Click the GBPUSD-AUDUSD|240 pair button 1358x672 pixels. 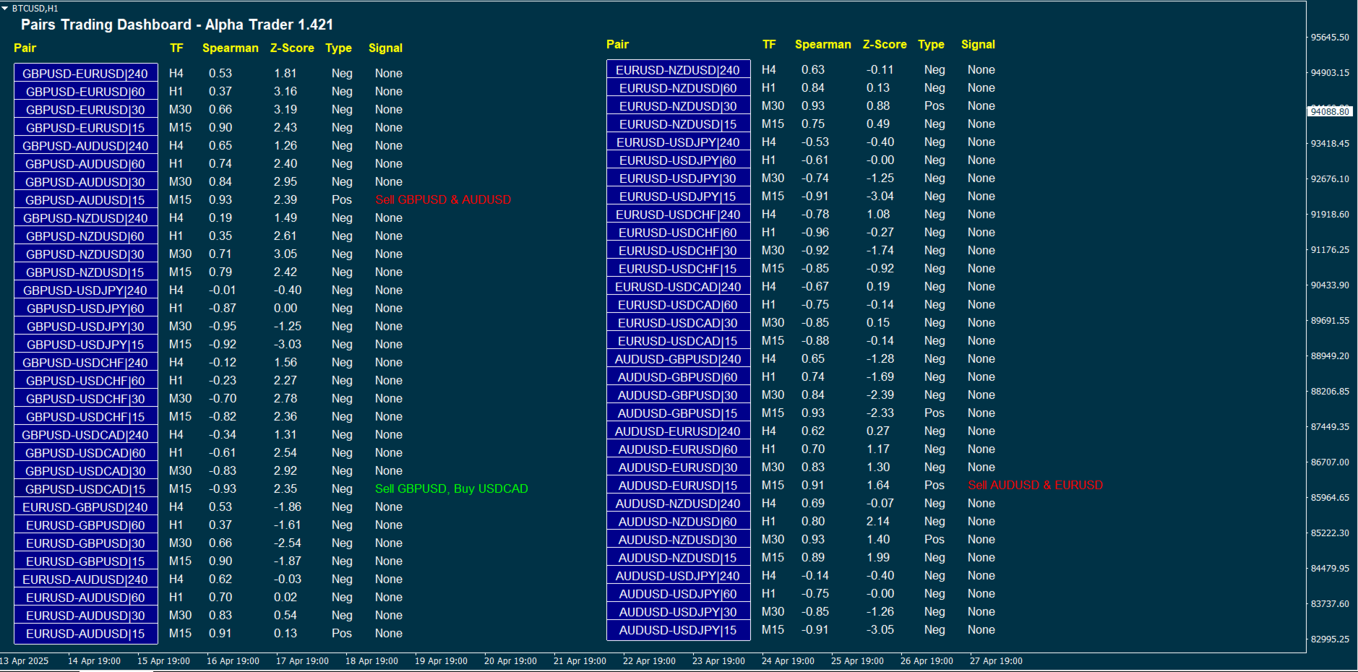(x=86, y=146)
